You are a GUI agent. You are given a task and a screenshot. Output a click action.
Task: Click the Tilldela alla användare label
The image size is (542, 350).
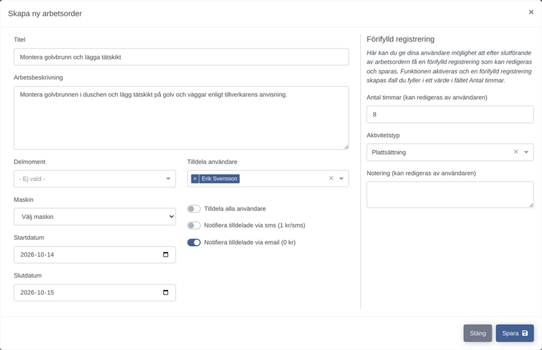(235, 209)
